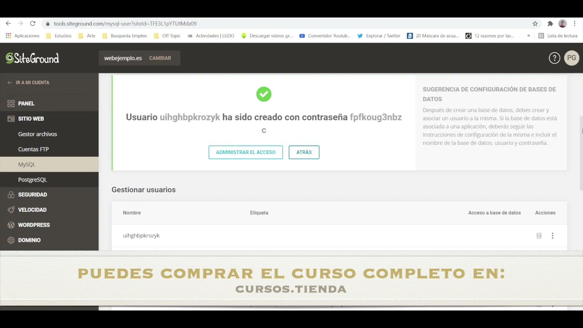Screen dimensions: 583x328
Task: Click the site info lock icon
Action: coord(48,24)
